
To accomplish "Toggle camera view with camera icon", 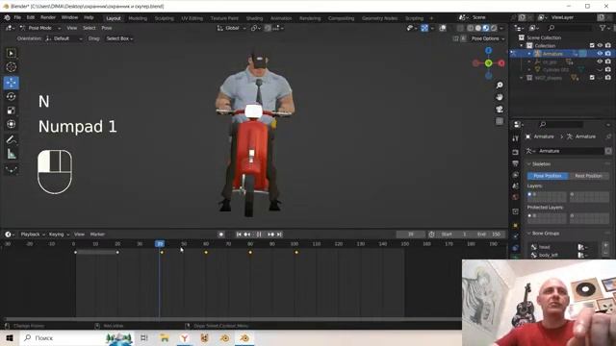I will tap(500, 109).
